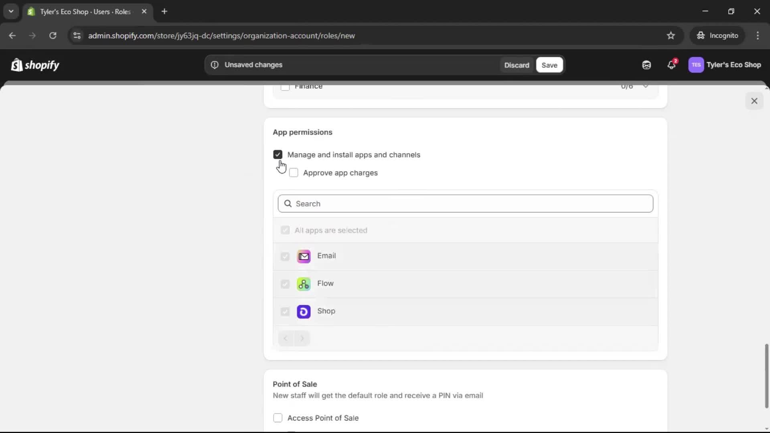Open the Shopify home via the logo

click(35, 65)
